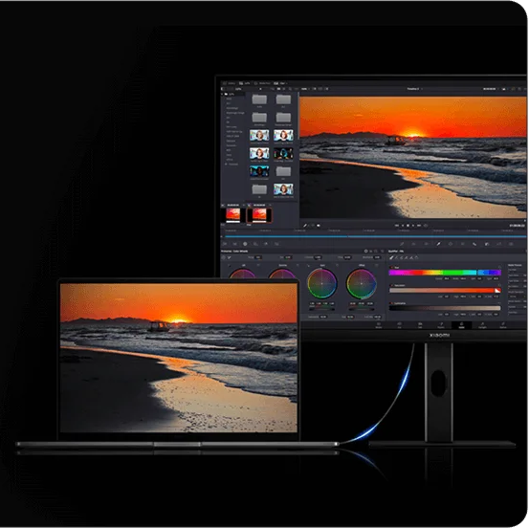Toggle the Saturation qualifier enable dot
The height and width of the screenshot is (528, 529).
click(x=391, y=285)
